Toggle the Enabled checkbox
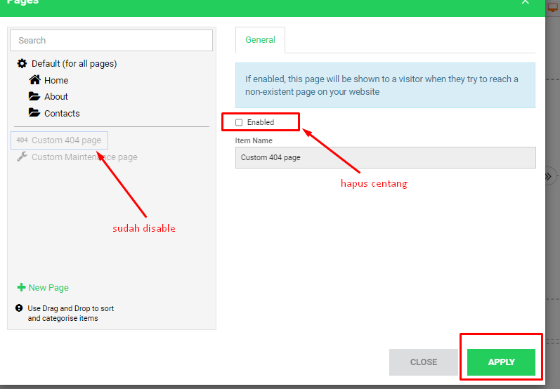 239,122
